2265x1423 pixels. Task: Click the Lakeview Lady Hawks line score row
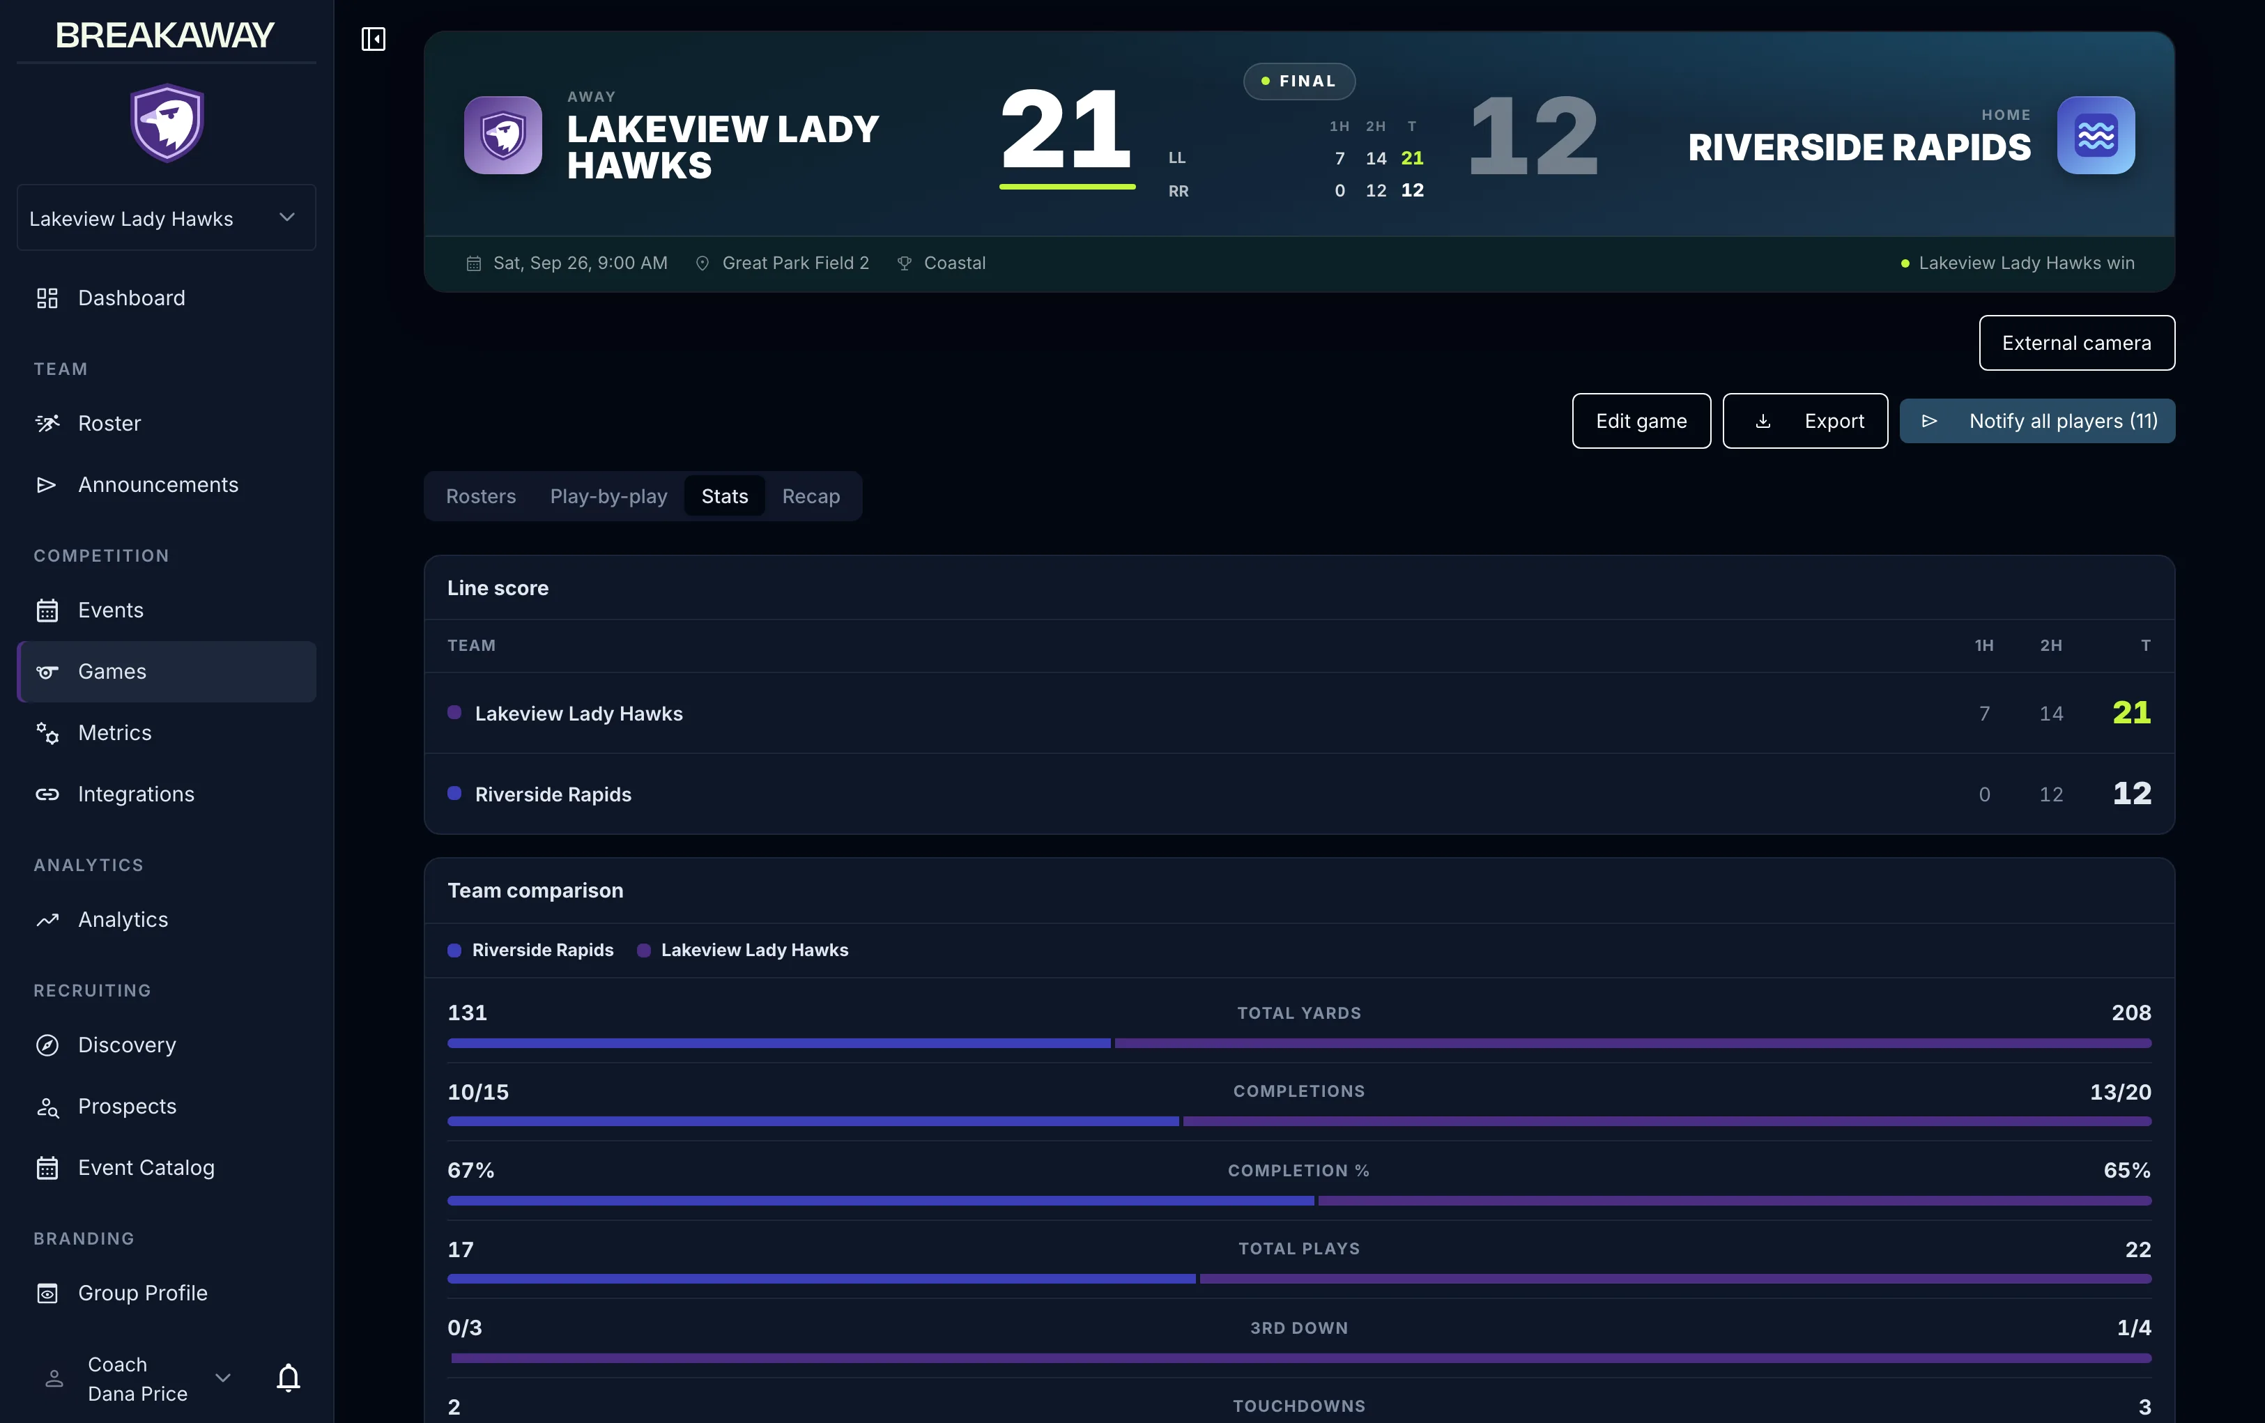pos(1299,713)
